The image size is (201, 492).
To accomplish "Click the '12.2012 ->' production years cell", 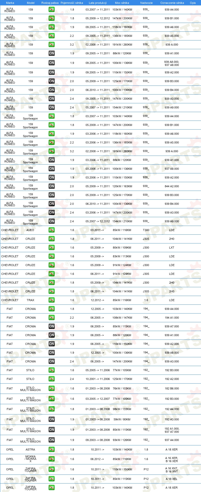I will 97,300.
